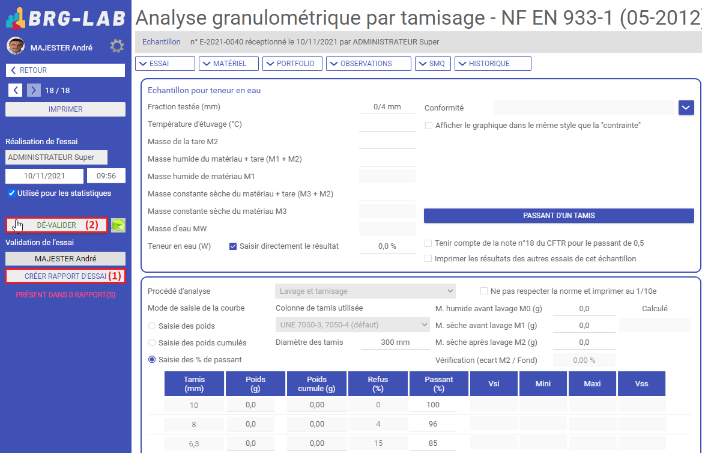
Task: Expand the ESSAI menu
Action: tap(165, 64)
